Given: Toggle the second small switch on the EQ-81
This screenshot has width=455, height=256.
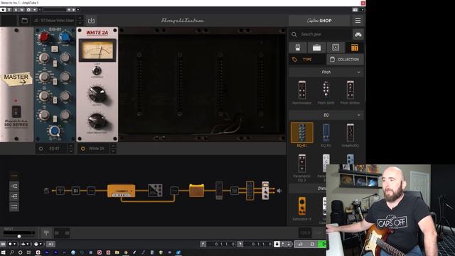Looking at the screenshot, I should click(x=55, y=82).
